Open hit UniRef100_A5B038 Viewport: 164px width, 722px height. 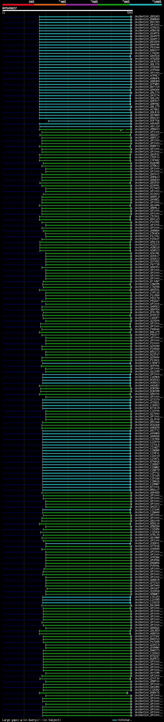(147, 30)
